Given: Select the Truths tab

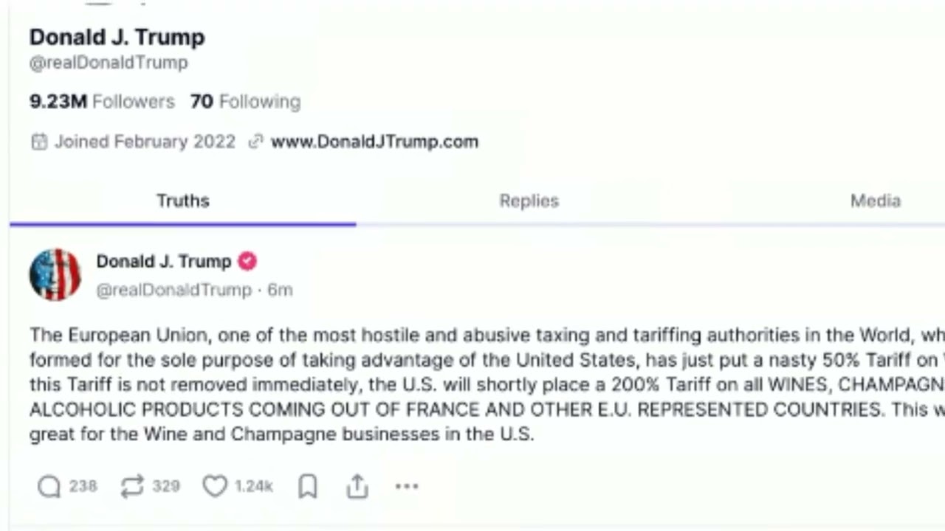Looking at the screenshot, I should coord(182,201).
